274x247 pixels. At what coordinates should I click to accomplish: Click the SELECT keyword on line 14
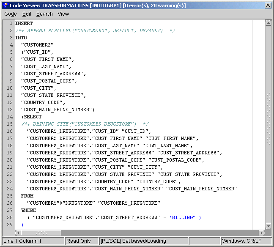coord(33,117)
